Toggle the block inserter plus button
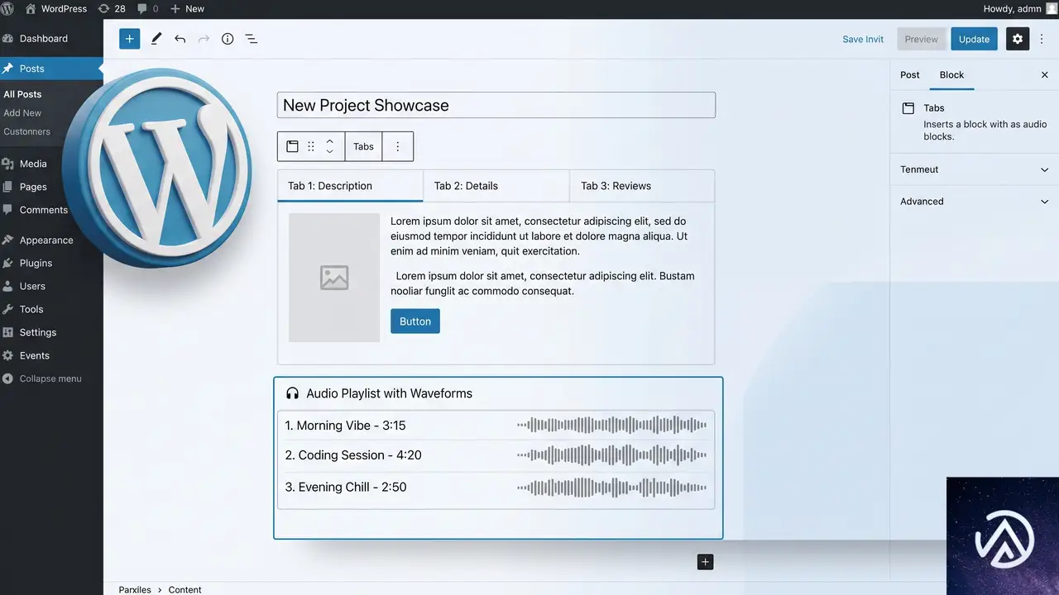 130,39
